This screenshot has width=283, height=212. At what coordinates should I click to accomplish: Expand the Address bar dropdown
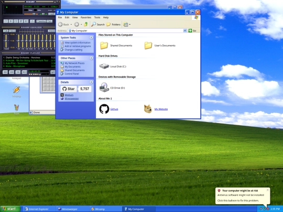click(185, 31)
